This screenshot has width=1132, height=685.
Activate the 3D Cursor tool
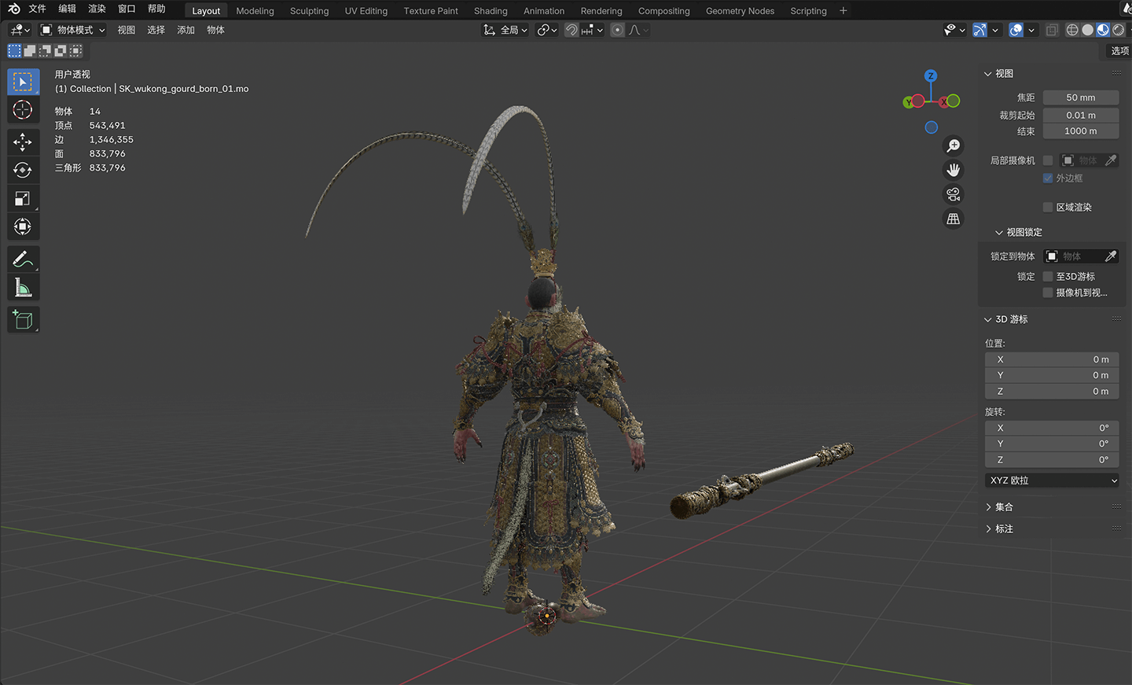[x=23, y=110]
